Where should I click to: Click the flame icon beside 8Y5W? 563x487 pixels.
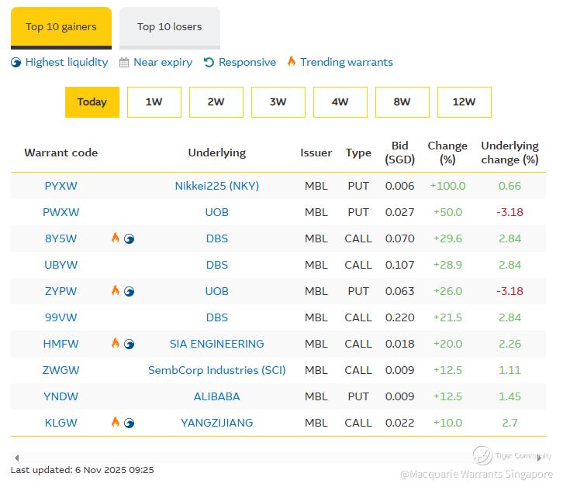pos(116,238)
